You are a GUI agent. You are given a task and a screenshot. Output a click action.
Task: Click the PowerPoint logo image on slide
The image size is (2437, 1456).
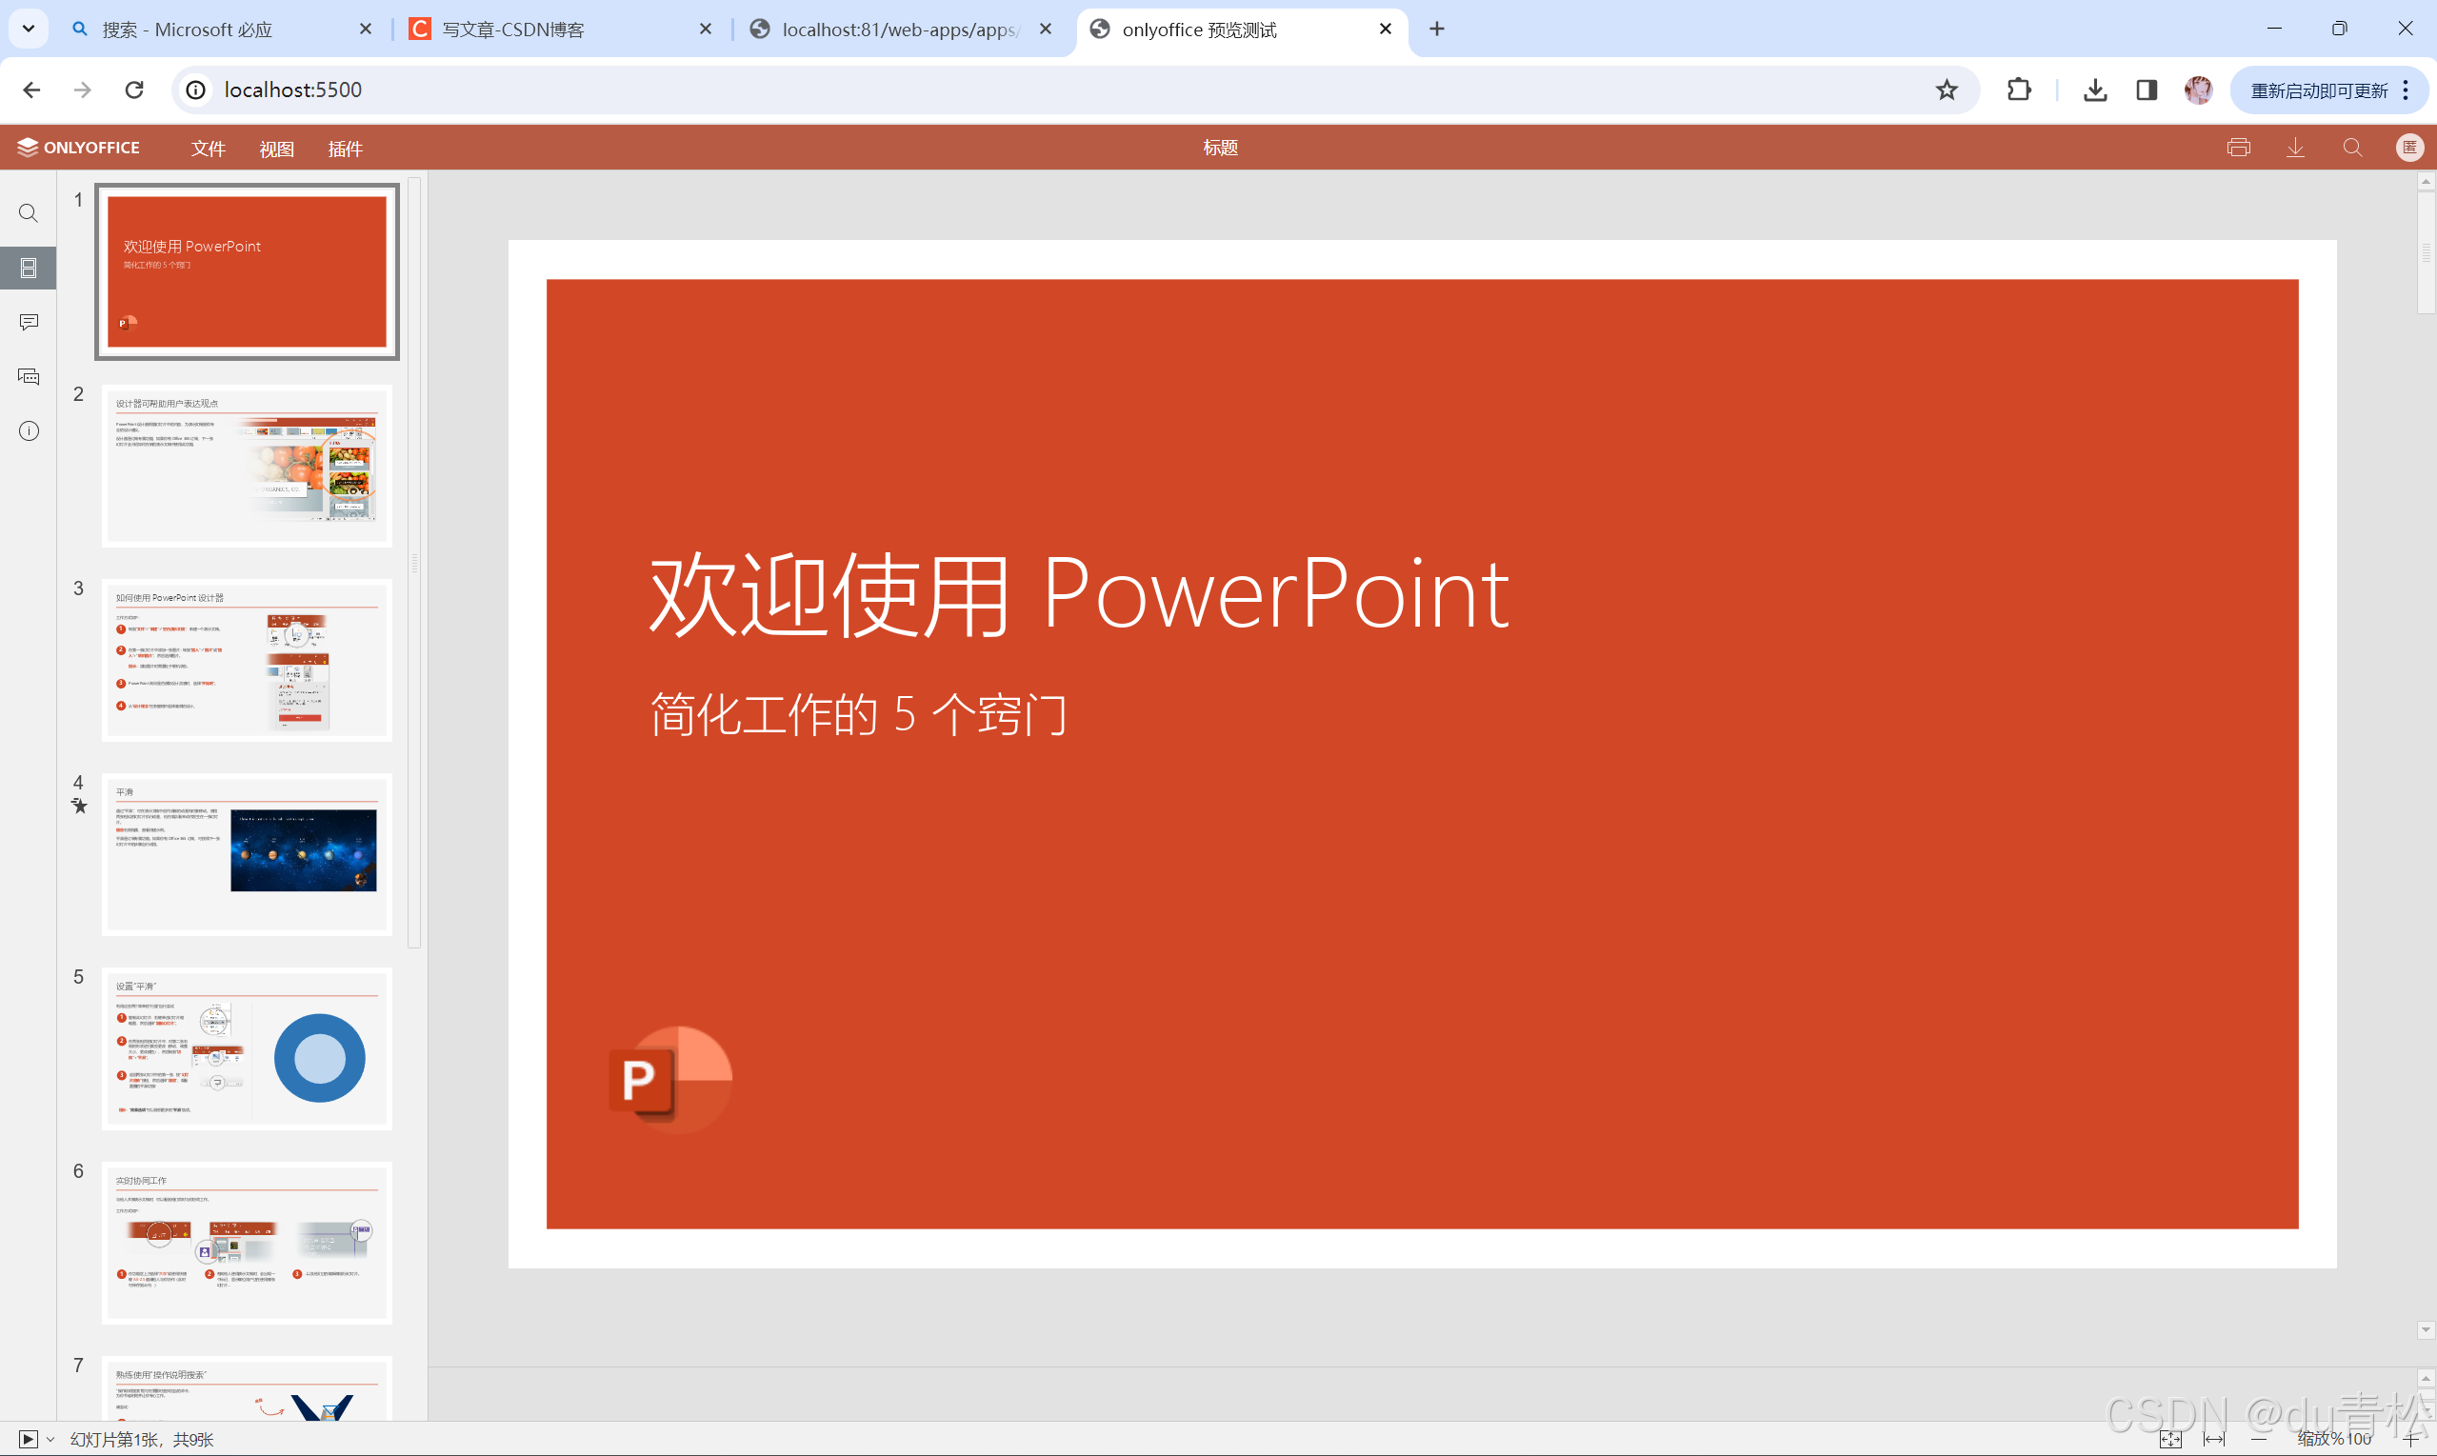pos(670,1079)
